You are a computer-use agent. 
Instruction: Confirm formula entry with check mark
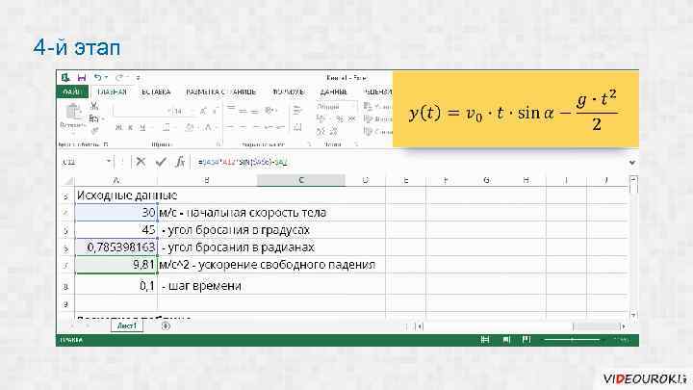[161, 162]
